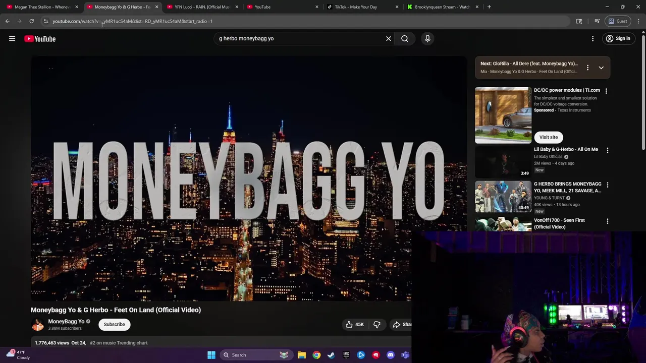Click Next: GloRilla All Dere mix header
Image resolution: width=646 pixels, height=363 pixels.
(x=529, y=64)
